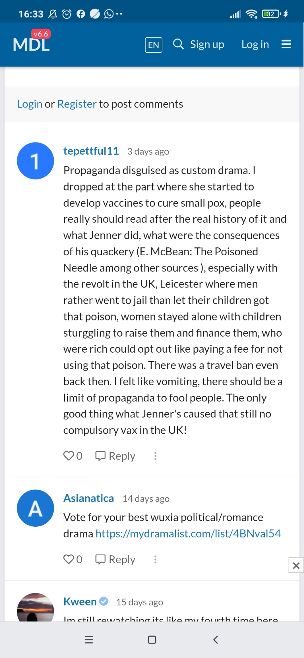Image resolution: width=304 pixels, height=658 pixels.
Task: Click Log in in the header
Action: coord(255,44)
